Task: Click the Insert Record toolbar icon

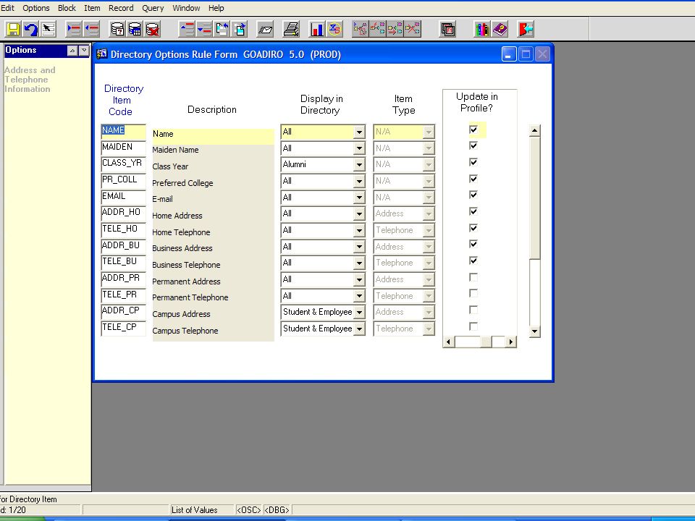Action: click(74, 30)
